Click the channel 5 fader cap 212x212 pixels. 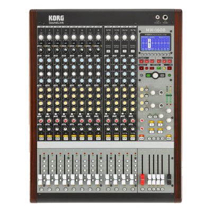click(x=73, y=180)
